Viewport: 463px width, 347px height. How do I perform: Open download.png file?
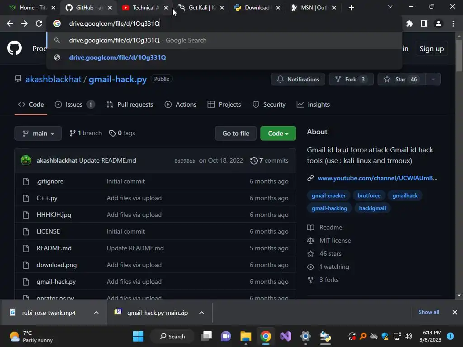57,265
